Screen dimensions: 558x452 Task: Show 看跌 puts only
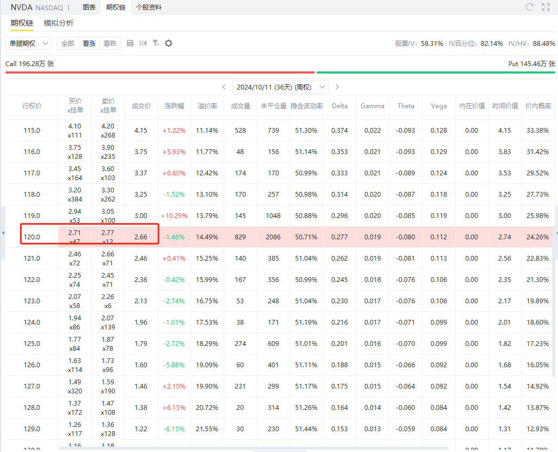(110, 43)
